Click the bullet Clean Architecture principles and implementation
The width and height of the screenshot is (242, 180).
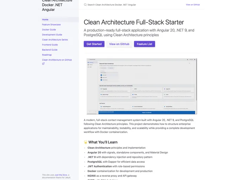116,148
